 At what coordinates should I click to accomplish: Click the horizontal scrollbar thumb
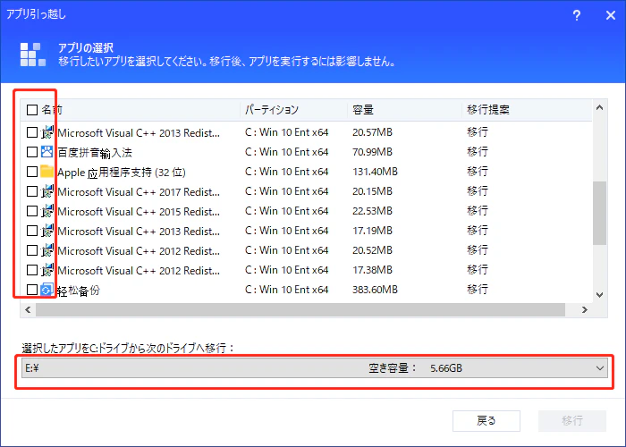click(x=300, y=309)
